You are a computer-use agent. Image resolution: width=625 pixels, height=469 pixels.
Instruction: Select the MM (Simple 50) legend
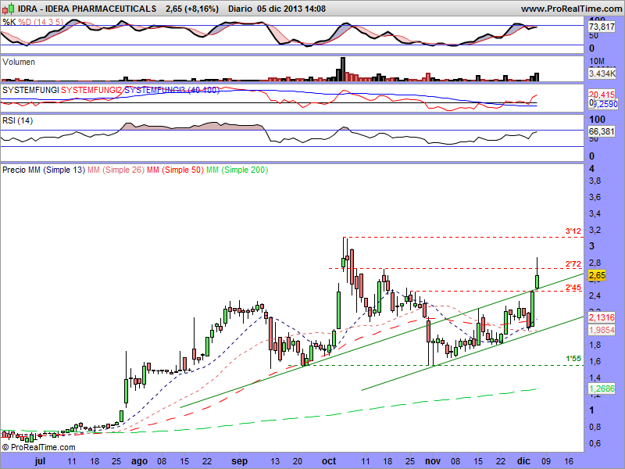(x=175, y=170)
